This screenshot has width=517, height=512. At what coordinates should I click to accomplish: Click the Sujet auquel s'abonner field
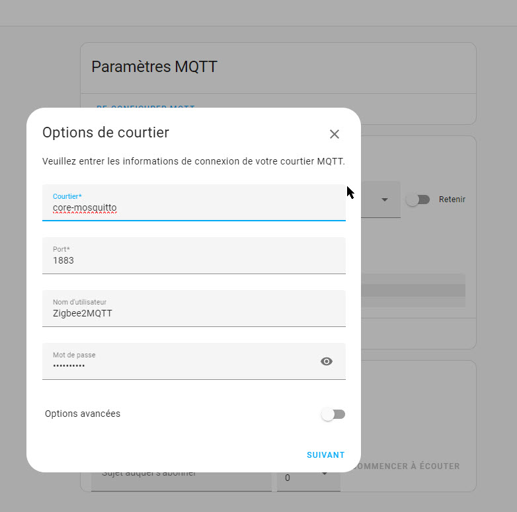pos(181,482)
